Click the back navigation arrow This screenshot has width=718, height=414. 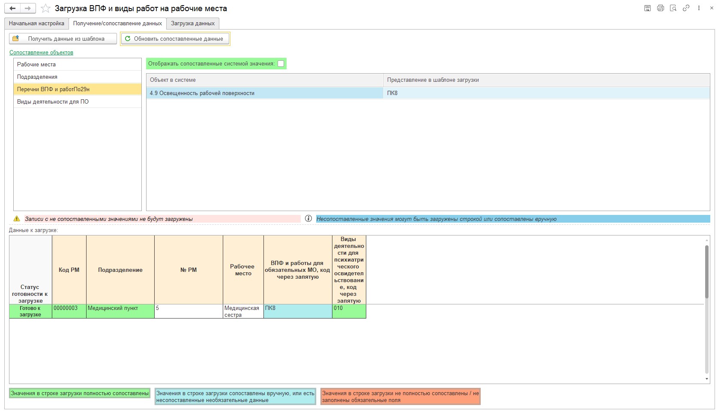13,8
